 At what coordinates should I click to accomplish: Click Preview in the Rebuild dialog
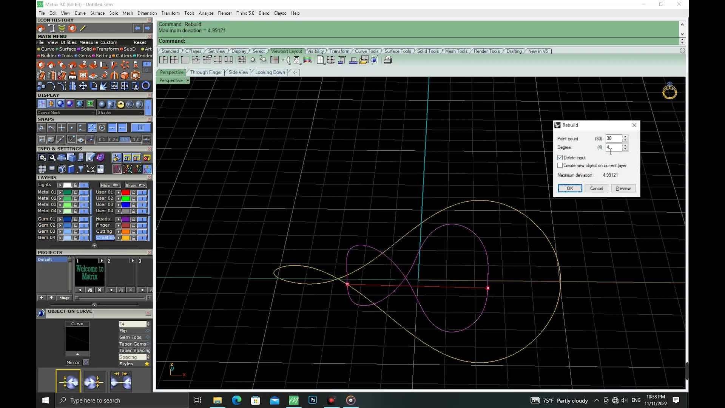623,189
